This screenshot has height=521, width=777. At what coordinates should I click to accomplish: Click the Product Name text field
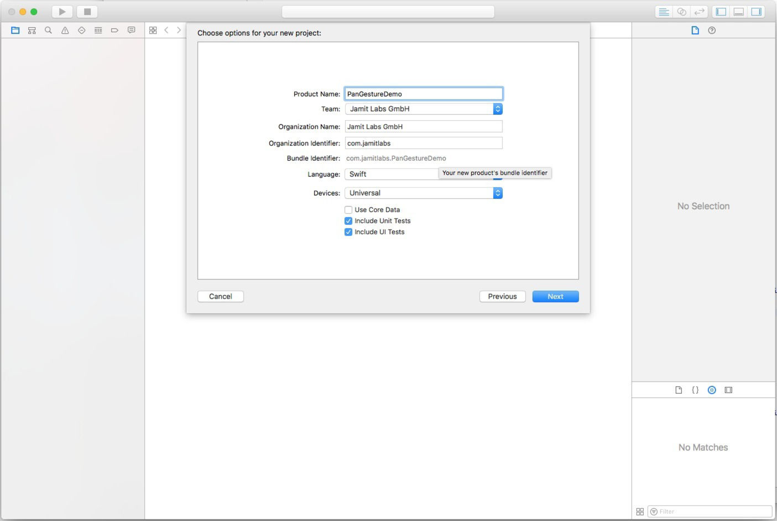click(x=424, y=94)
